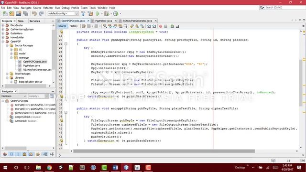Open Chrome from the Windows taskbar
This screenshot has height=172, width=306.
pos(49,168)
